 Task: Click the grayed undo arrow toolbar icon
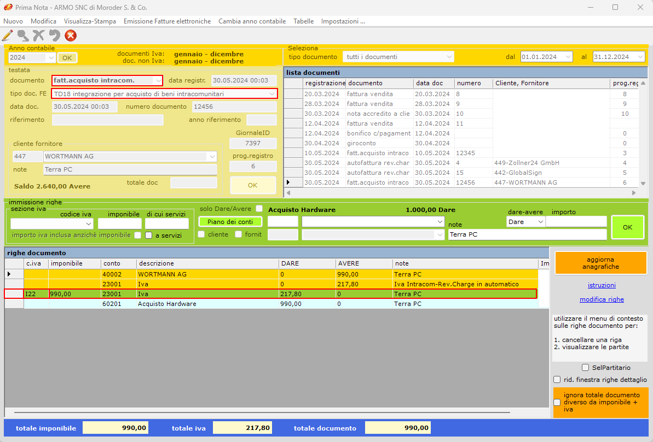[x=54, y=36]
